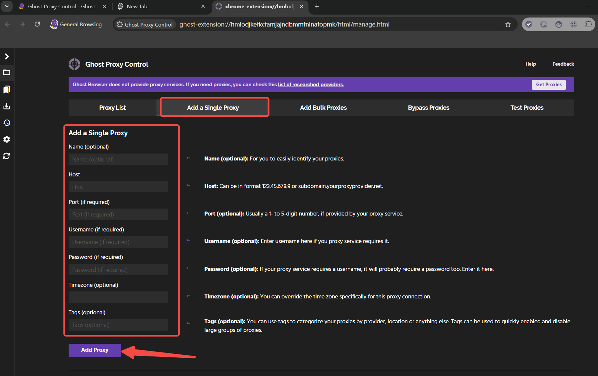Screen dimensions: 598x376
Task: Open the Help link
Action: (530, 64)
